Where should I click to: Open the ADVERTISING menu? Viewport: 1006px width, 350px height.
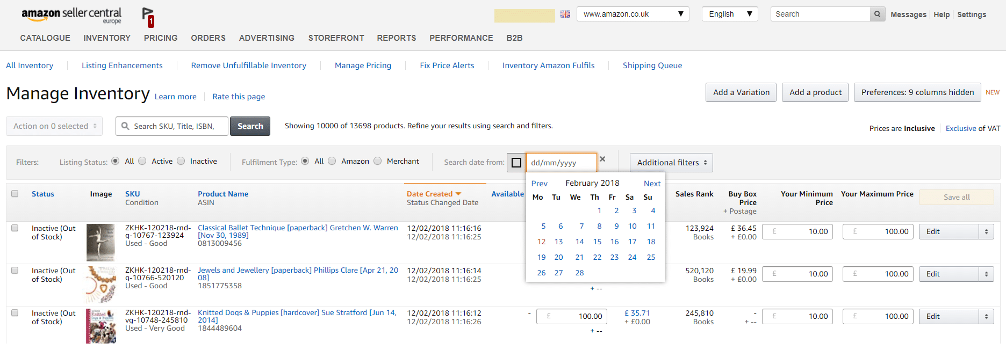tap(267, 38)
